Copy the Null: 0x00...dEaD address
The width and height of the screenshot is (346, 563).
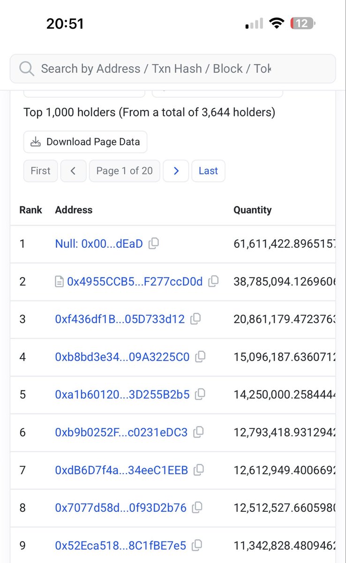click(153, 243)
